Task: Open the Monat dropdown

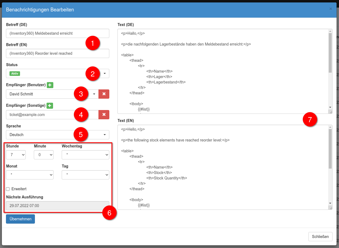Action: [30, 175]
